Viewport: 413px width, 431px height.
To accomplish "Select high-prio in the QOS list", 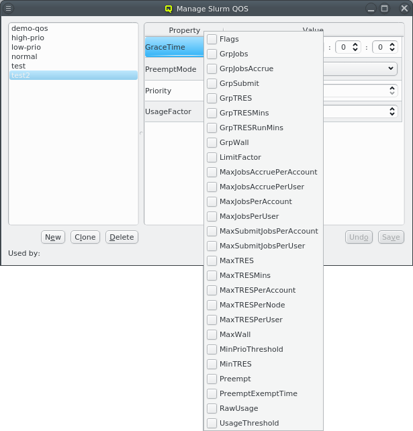I will (73, 38).
